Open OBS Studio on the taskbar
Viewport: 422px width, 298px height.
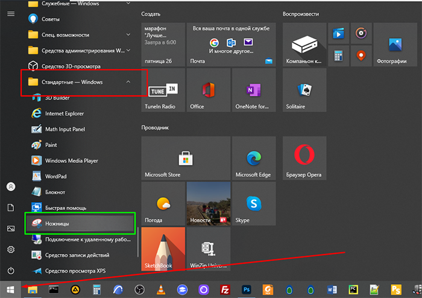(139, 290)
